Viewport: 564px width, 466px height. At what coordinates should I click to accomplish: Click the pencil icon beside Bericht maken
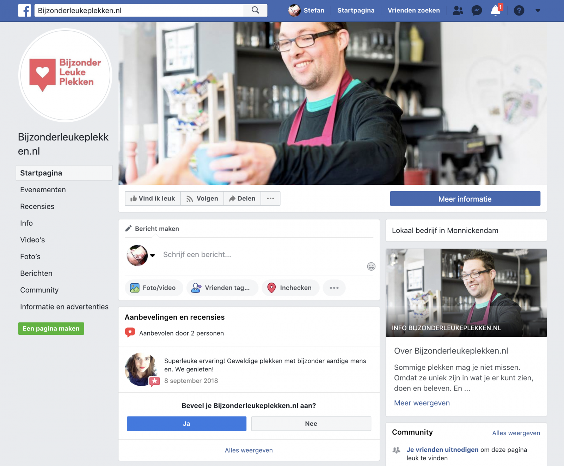(x=128, y=229)
